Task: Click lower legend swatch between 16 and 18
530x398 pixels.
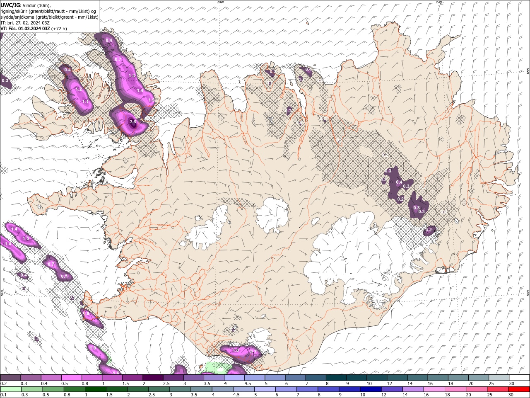Action: coord(434,389)
